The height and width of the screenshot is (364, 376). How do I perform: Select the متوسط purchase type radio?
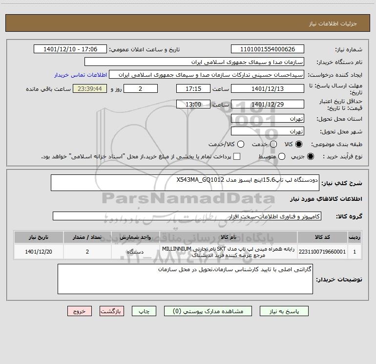[x=282, y=156]
